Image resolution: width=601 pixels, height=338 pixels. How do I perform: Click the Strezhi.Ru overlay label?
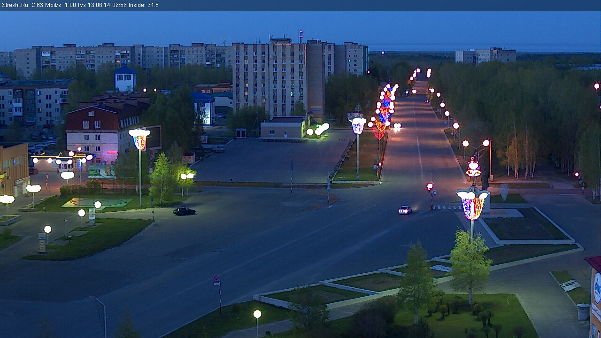pos(15,5)
